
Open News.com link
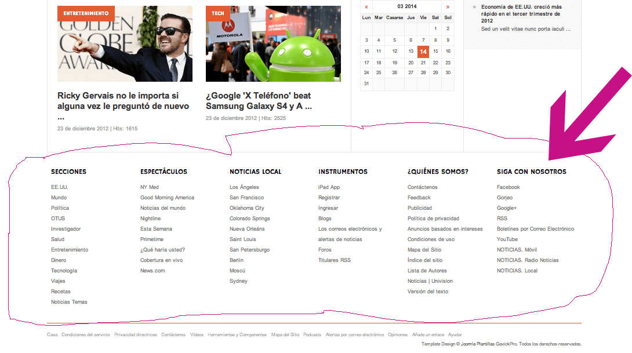point(152,271)
